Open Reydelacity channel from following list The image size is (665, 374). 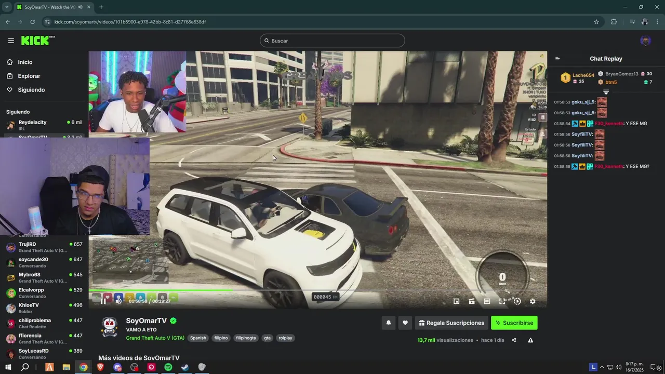coord(44,125)
